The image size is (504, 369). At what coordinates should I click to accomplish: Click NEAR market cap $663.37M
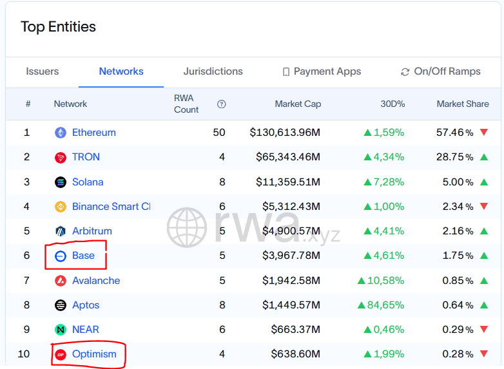click(295, 329)
